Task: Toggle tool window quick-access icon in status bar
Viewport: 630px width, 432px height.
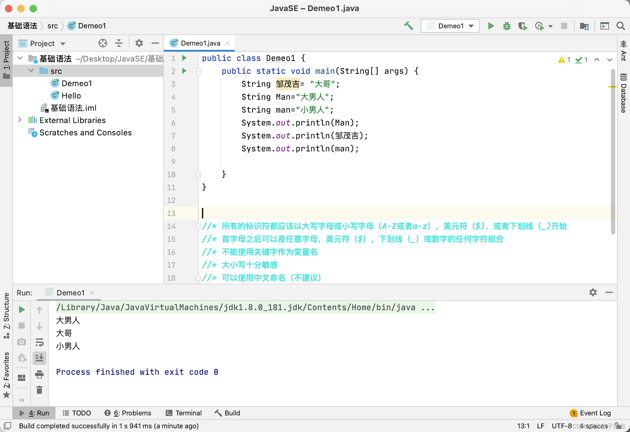Action: tap(7, 426)
